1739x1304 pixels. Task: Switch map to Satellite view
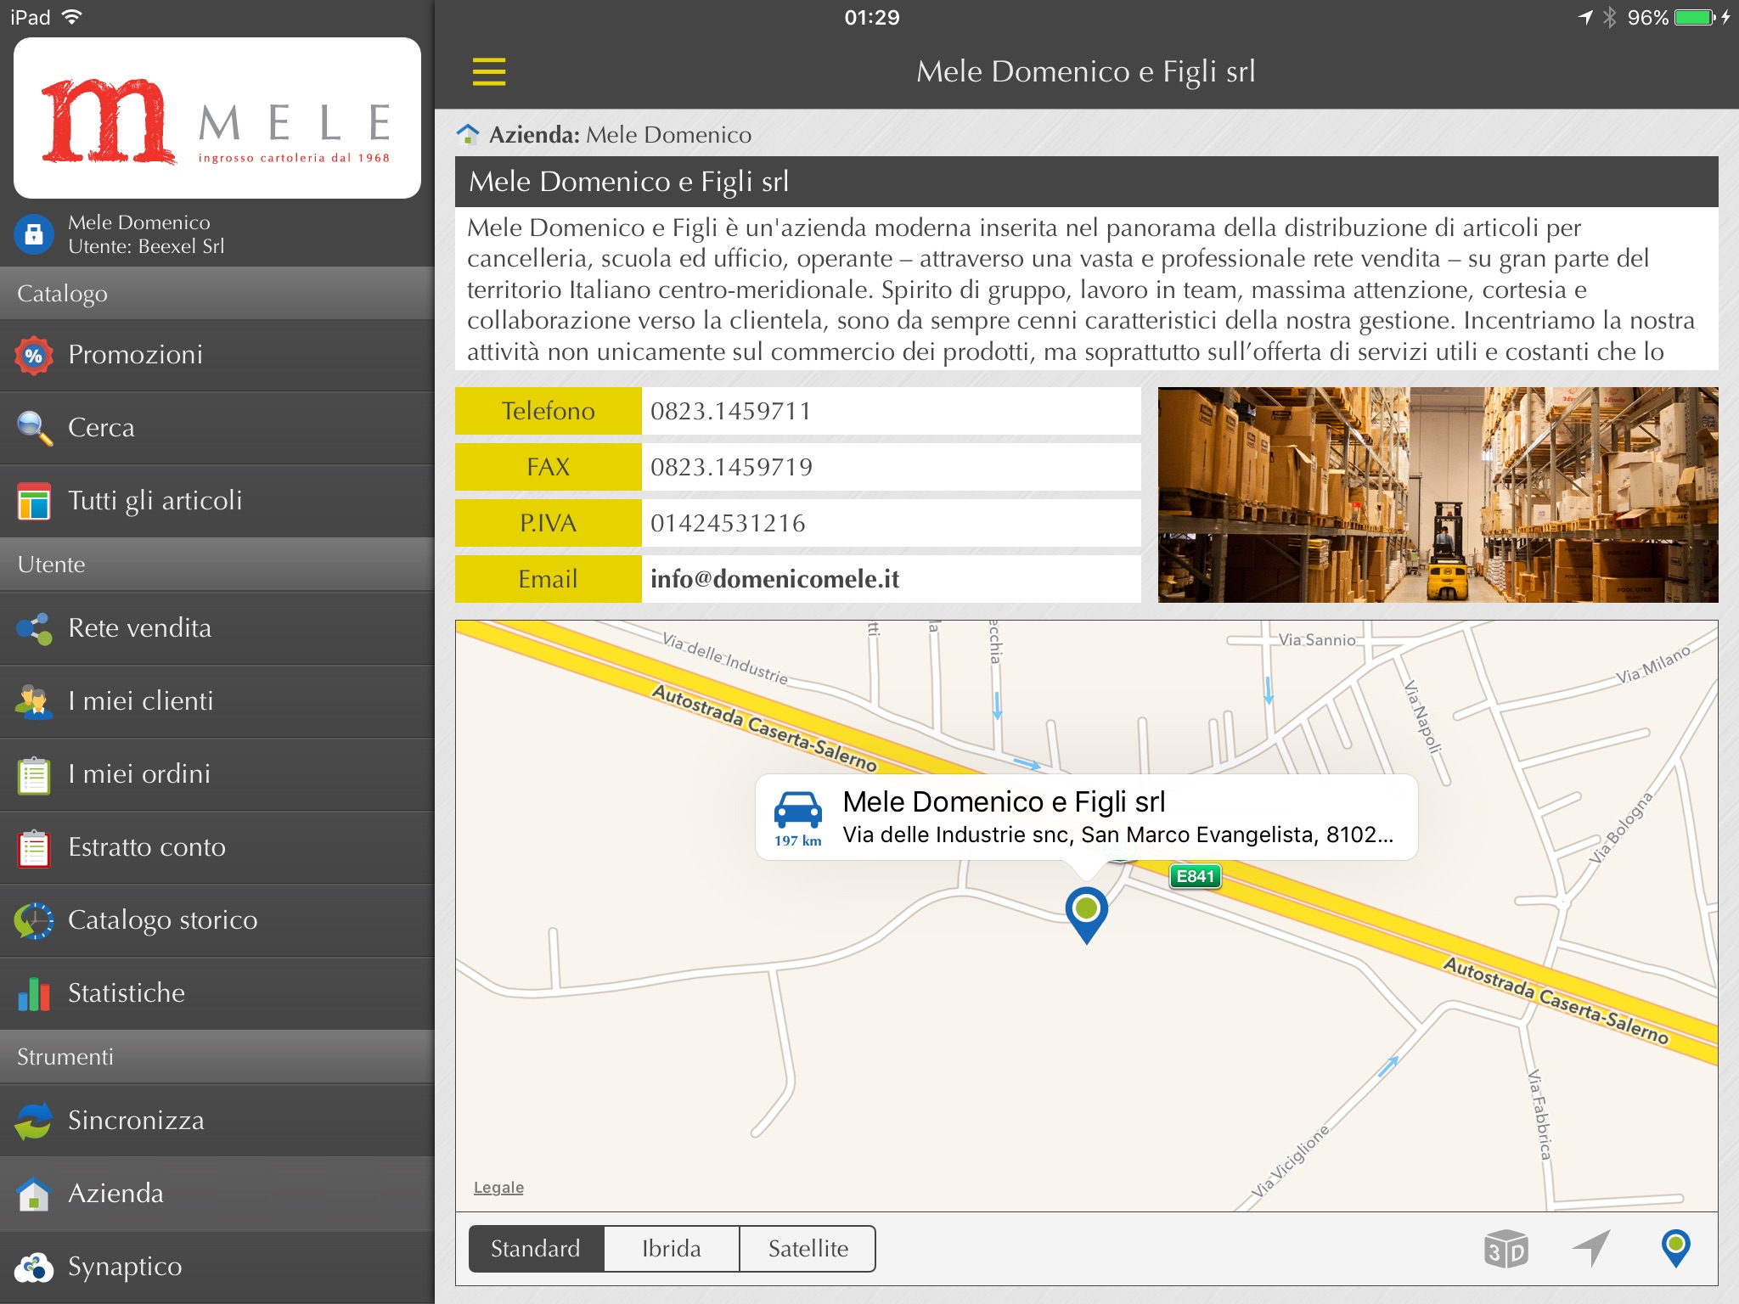click(808, 1249)
